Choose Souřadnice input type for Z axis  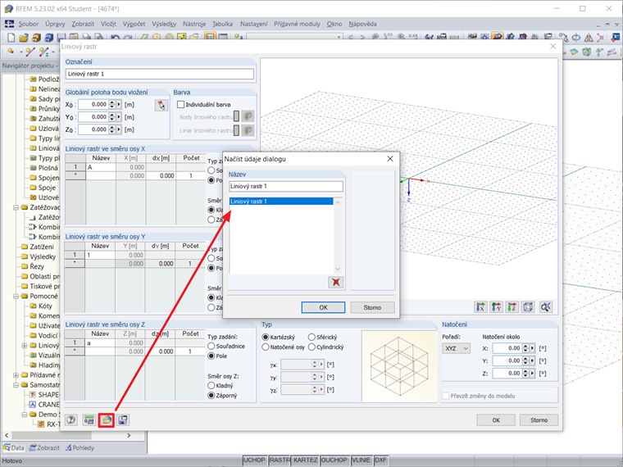pyautogui.click(x=211, y=347)
